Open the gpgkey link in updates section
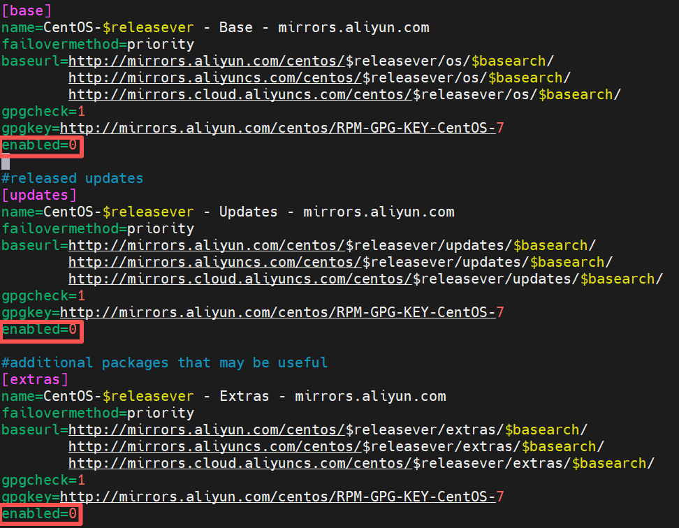The height and width of the screenshot is (528, 679). pos(282,312)
